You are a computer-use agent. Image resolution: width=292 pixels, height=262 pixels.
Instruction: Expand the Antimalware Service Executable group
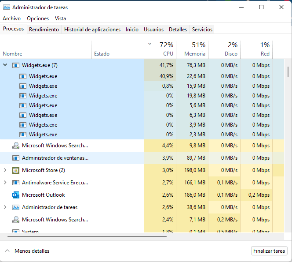point(5,183)
